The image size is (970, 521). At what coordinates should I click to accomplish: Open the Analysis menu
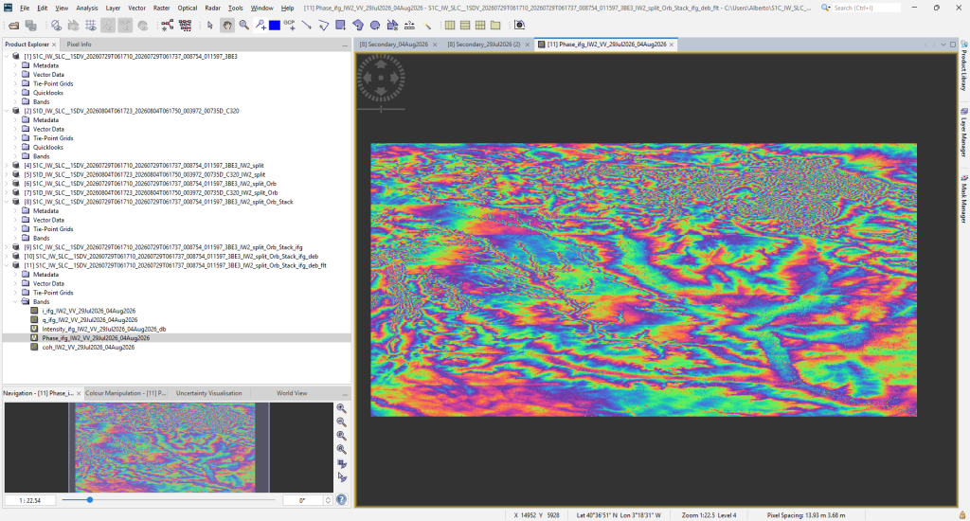[x=86, y=8]
